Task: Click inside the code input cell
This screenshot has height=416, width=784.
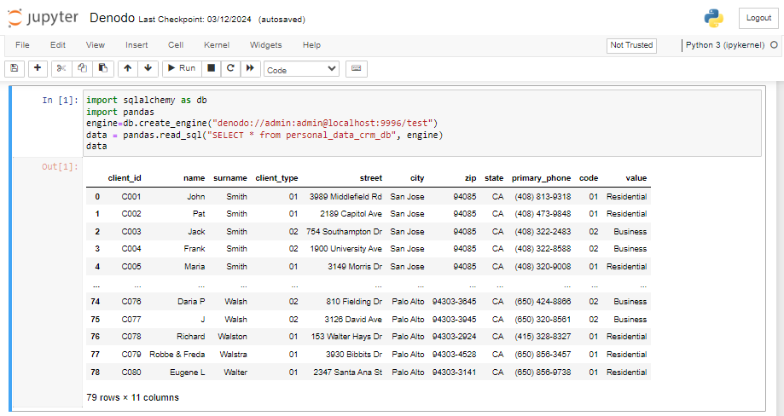Action: [422, 123]
